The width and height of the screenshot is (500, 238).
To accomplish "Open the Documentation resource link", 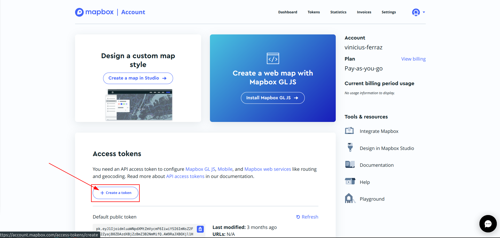I will click(377, 165).
